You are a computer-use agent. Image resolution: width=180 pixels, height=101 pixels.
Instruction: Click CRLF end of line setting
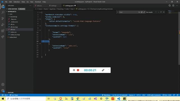[144, 95]
